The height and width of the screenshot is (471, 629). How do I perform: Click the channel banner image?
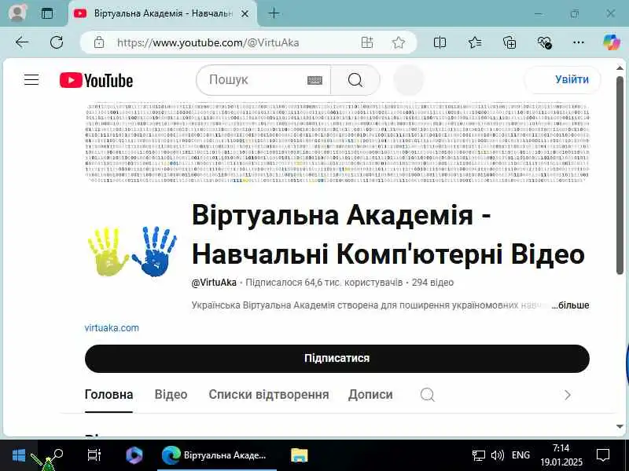(337, 143)
